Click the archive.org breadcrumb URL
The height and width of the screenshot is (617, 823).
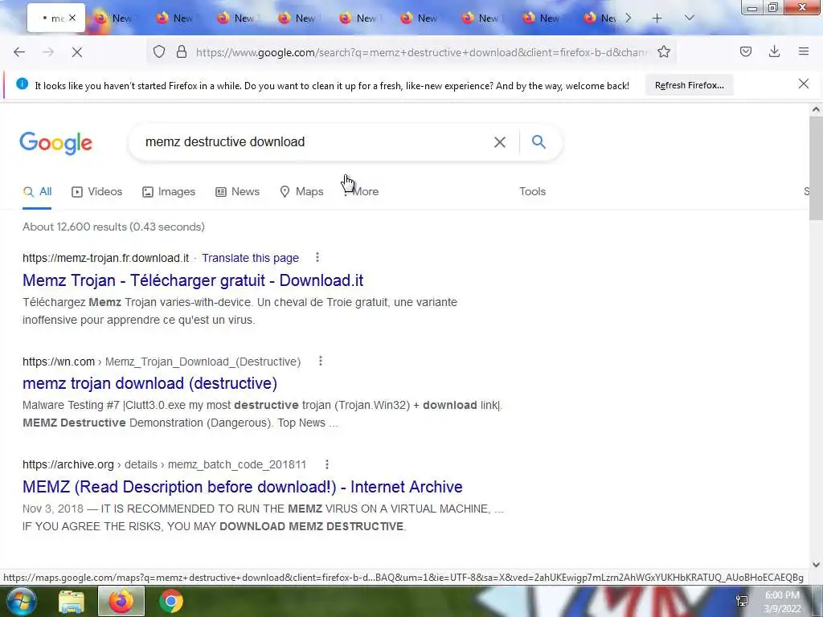click(164, 465)
